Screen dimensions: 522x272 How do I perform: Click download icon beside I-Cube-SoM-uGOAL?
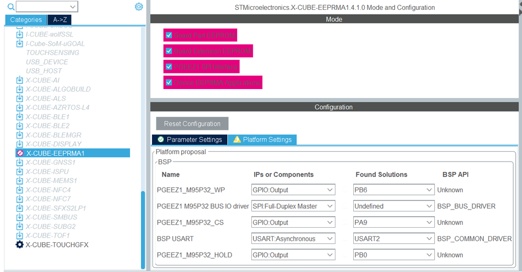[20, 43]
